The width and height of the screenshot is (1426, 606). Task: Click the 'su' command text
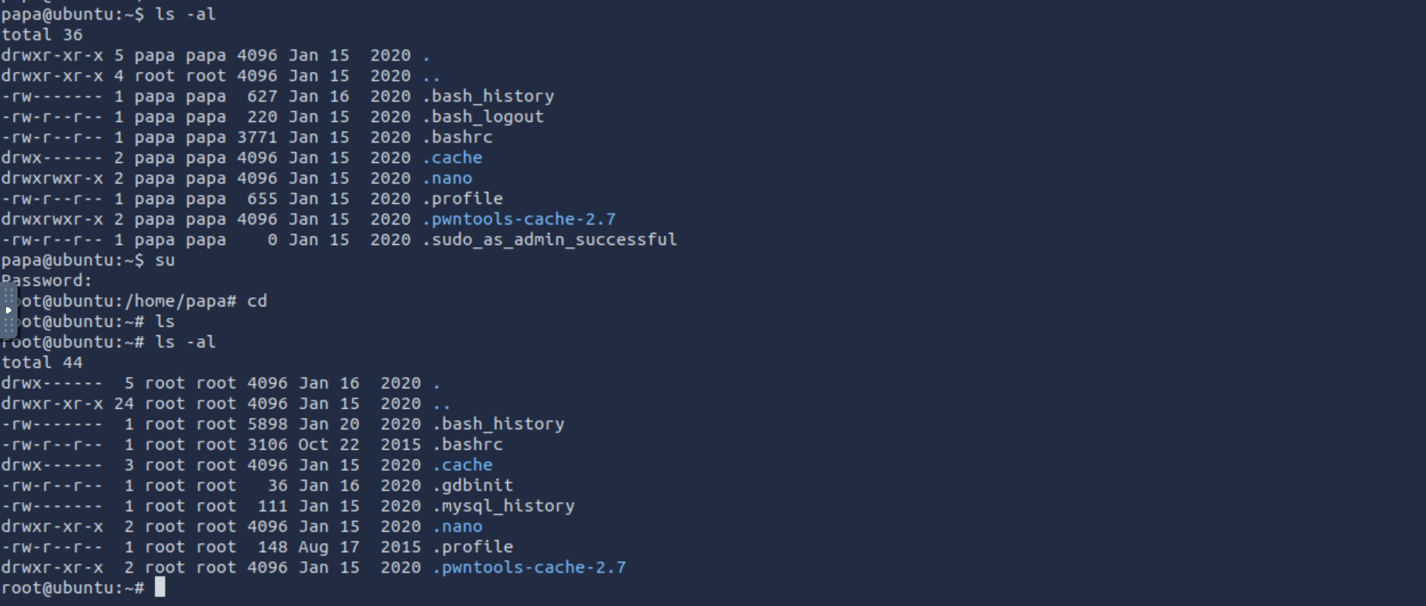click(x=165, y=260)
